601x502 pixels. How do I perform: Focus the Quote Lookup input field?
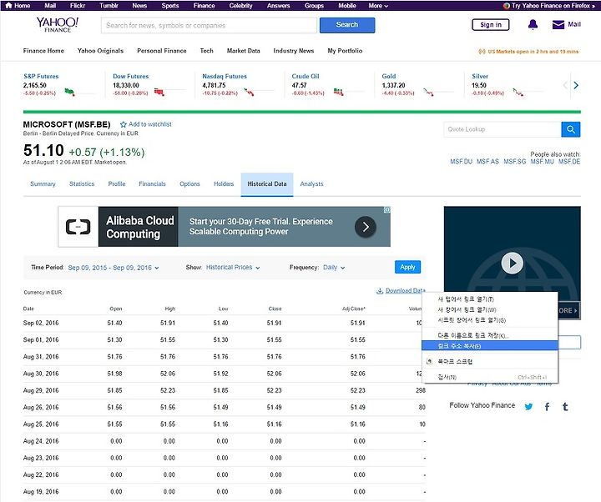[503, 129]
